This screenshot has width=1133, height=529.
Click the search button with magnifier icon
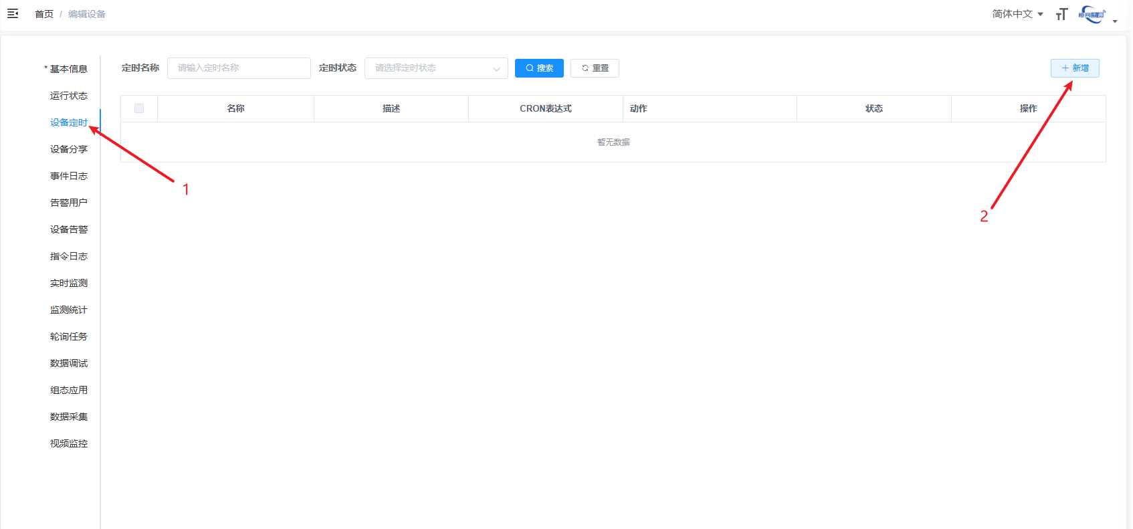pyautogui.click(x=539, y=68)
